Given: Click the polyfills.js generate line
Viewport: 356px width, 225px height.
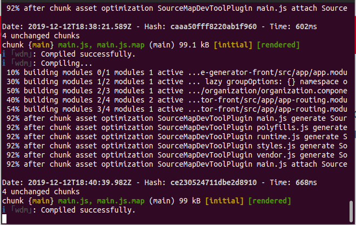Looking at the screenshot, I should click(x=176, y=127).
